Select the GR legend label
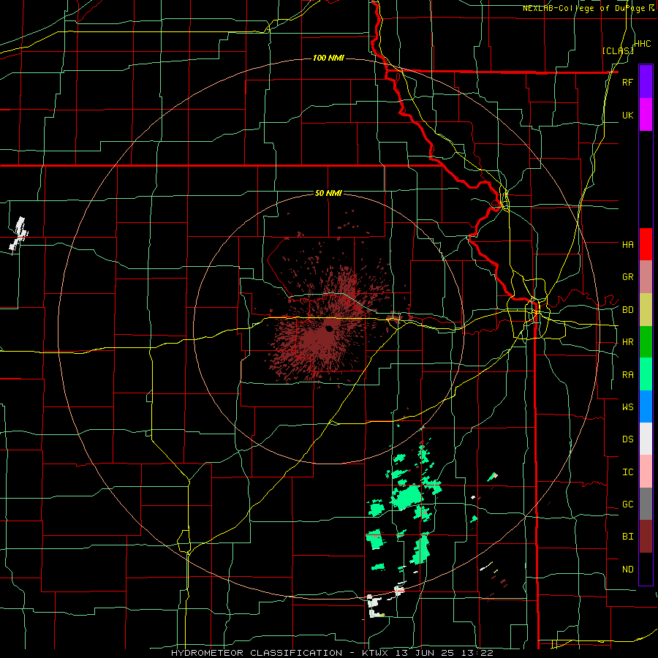This screenshot has height=658, width=658. click(627, 277)
